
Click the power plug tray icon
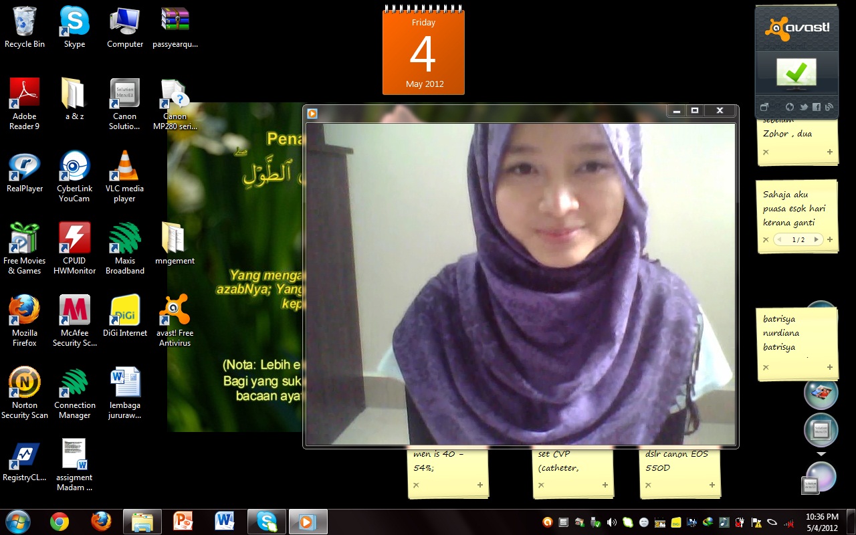point(740,522)
